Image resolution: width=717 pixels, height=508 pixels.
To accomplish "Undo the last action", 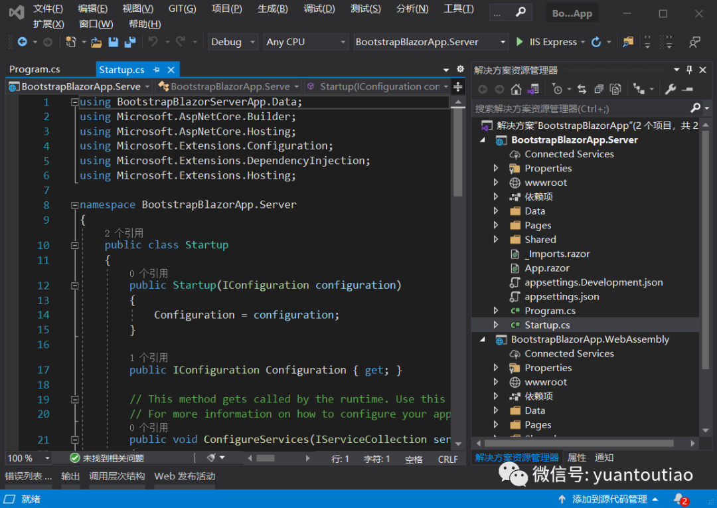I will click(x=153, y=42).
